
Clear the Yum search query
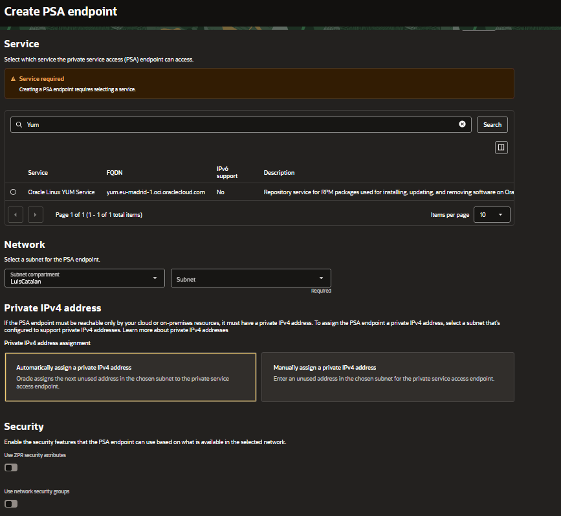pyautogui.click(x=462, y=124)
